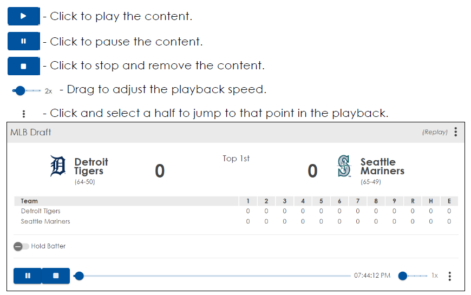Select the Detroit Tigers row in the scoreboard
Image resolution: width=471 pixels, height=295 pixels.
[x=41, y=211]
